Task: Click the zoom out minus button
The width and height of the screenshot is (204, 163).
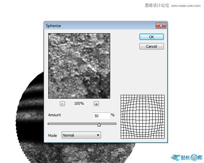Action: tap(62, 104)
